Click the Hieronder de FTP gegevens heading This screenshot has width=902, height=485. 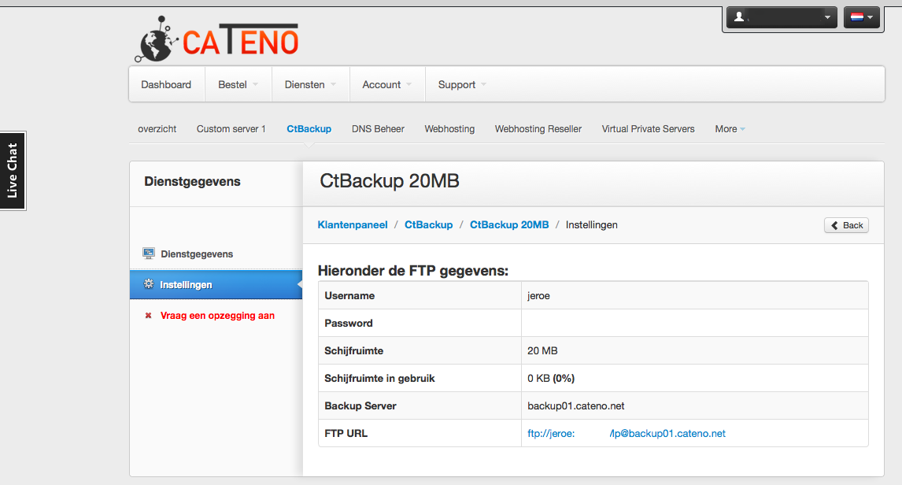pyautogui.click(x=413, y=271)
